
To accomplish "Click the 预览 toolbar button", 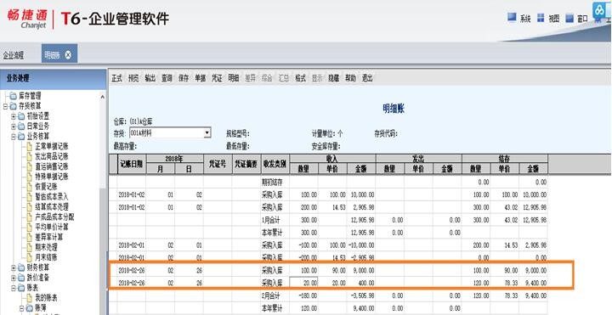I will point(133,78).
